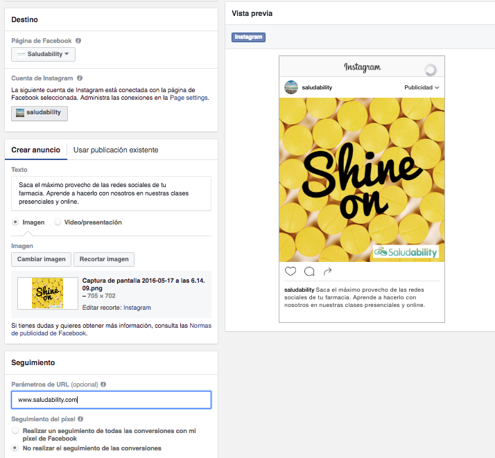Viewport: 495px width, 458px height.
Task: Click the saludability profile avatar in preview
Action: (291, 87)
